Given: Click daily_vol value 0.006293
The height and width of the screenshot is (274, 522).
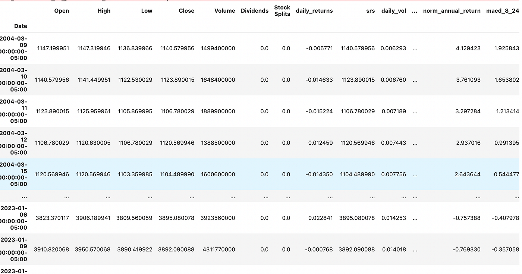Looking at the screenshot, I should [393, 48].
